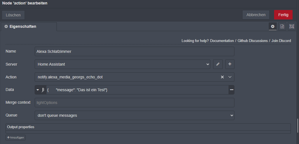This screenshot has height=144, width=299.
Task: Open the Documentation link
Action: coord(222,41)
